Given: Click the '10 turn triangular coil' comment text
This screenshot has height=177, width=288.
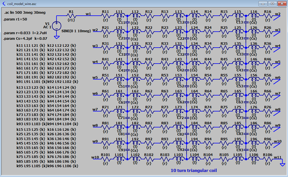Looking at the screenshot, I should pos(194,170).
